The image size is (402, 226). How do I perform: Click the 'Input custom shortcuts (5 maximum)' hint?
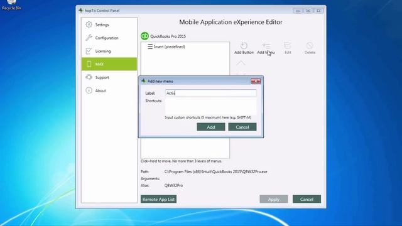click(x=208, y=117)
